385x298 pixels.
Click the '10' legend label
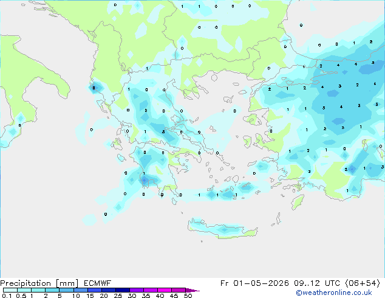click(76, 296)
